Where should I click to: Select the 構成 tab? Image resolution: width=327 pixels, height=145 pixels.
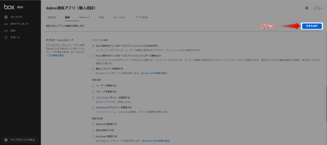67,18
